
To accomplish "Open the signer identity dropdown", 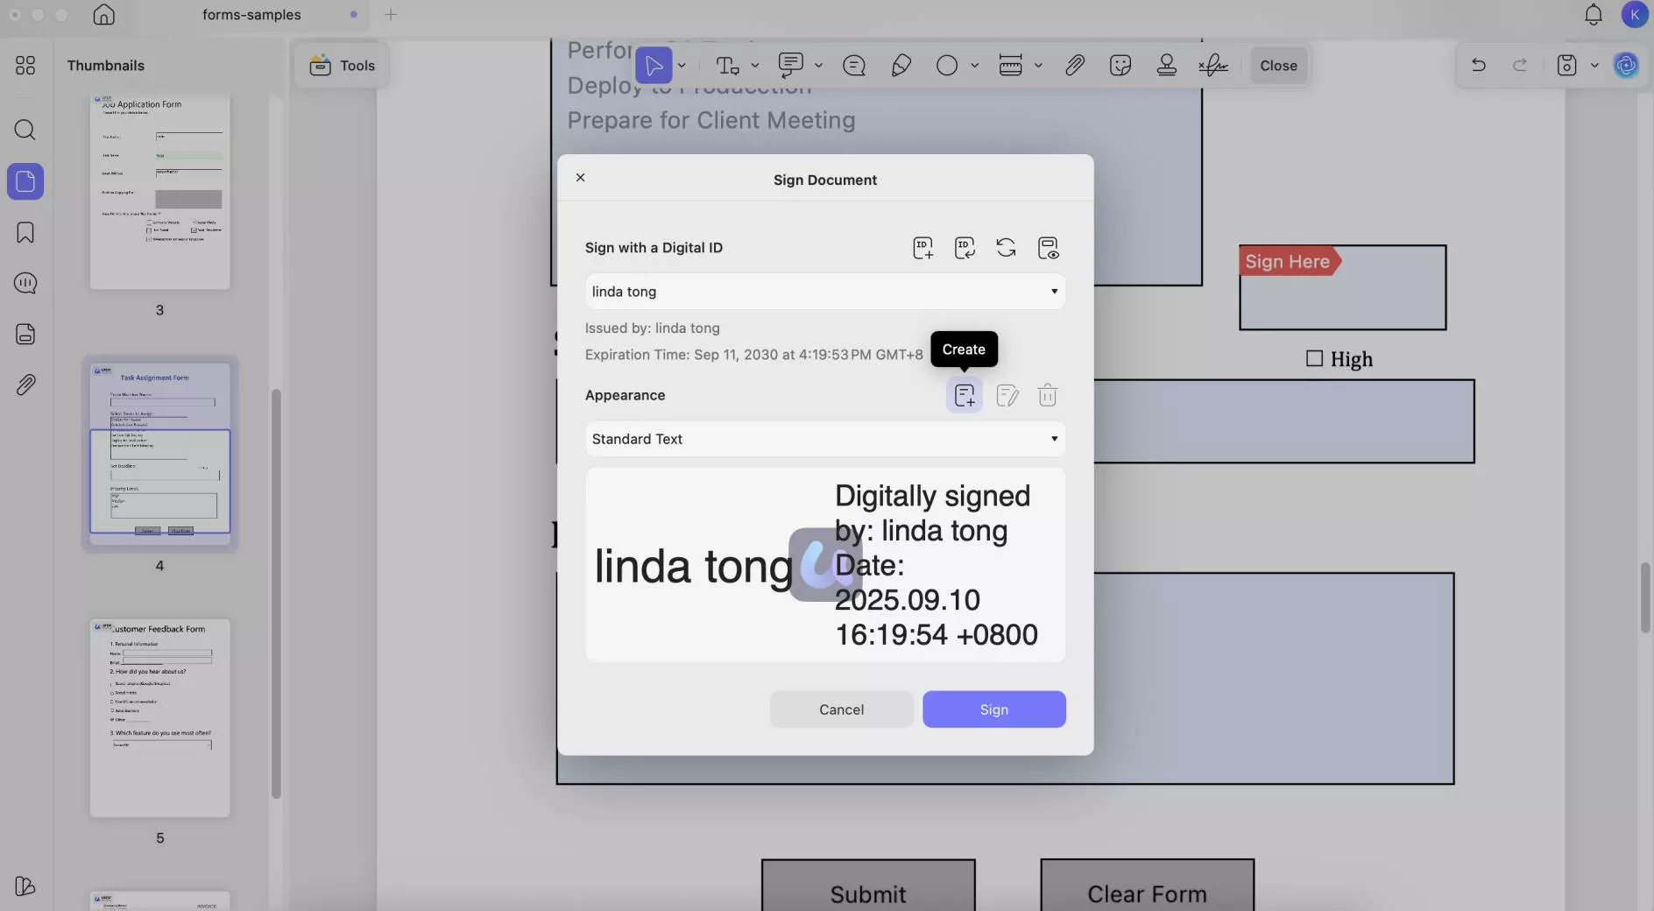I will [x=824, y=291].
